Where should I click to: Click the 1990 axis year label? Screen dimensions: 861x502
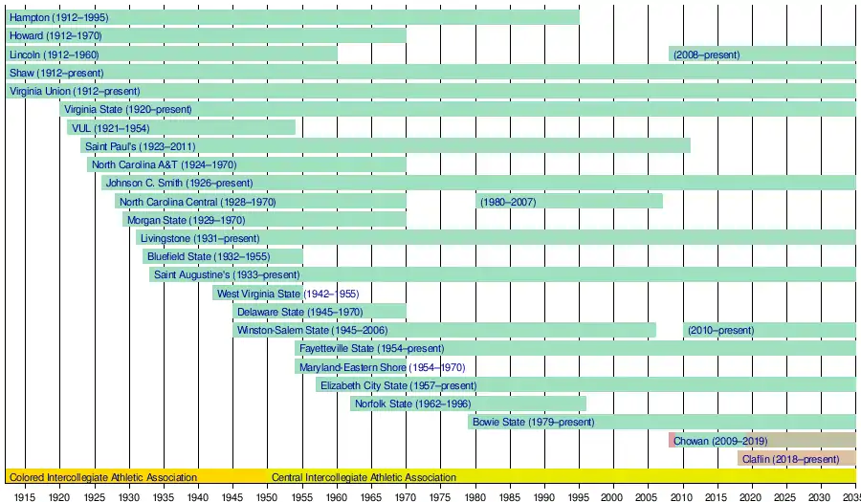coord(544,496)
